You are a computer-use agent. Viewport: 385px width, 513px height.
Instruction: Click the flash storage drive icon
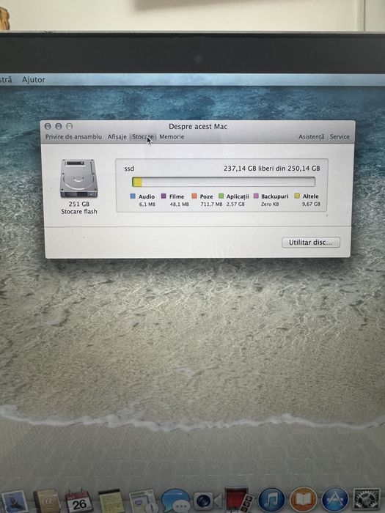79,179
